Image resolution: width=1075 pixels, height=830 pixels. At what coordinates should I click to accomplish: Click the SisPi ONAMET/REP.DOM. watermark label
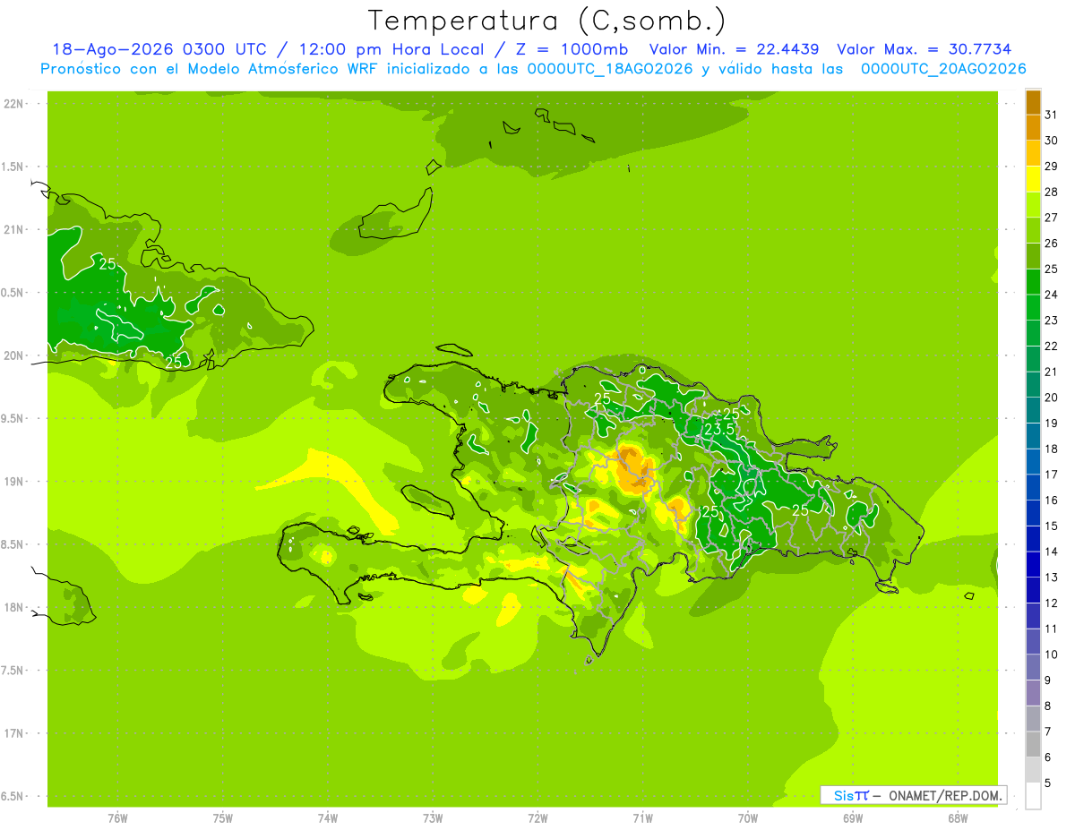tap(913, 795)
